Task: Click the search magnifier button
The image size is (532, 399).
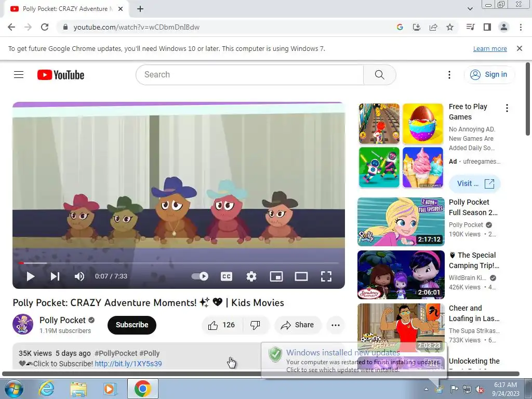Action: [379, 75]
